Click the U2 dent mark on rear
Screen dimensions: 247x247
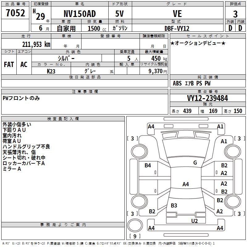pos(195,221)
